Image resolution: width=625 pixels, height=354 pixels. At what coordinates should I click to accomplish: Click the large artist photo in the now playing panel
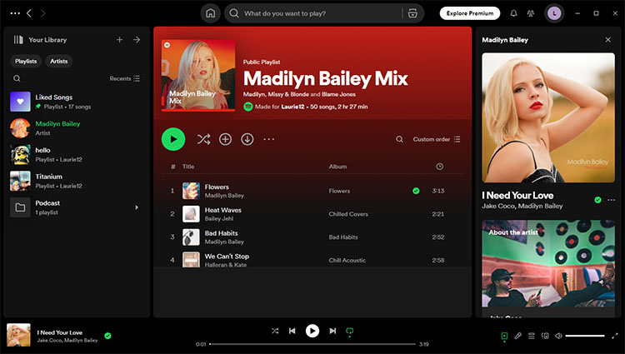tap(548, 117)
